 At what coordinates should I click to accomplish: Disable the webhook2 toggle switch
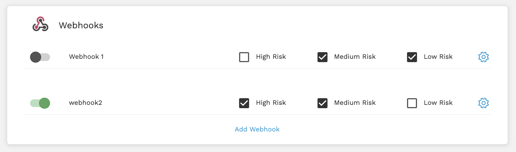(40, 103)
